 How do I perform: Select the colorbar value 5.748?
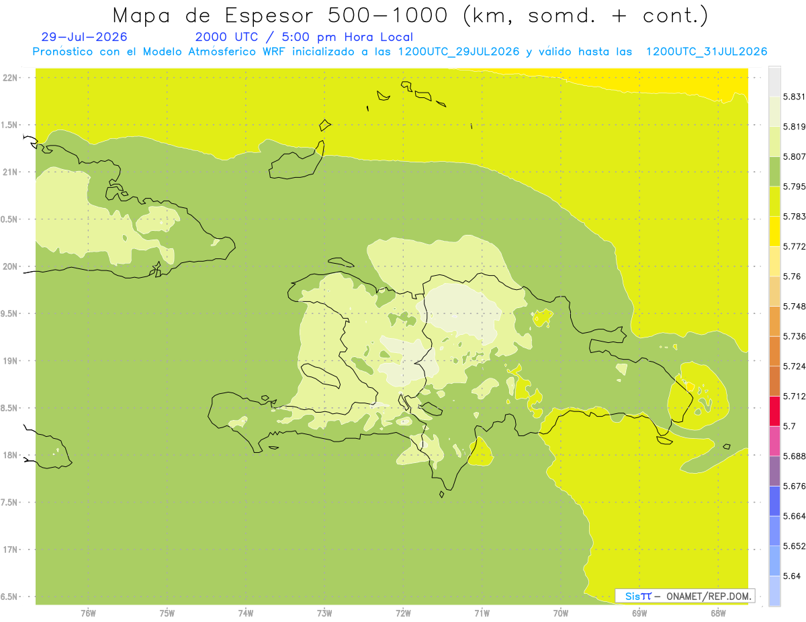[x=794, y=306]
